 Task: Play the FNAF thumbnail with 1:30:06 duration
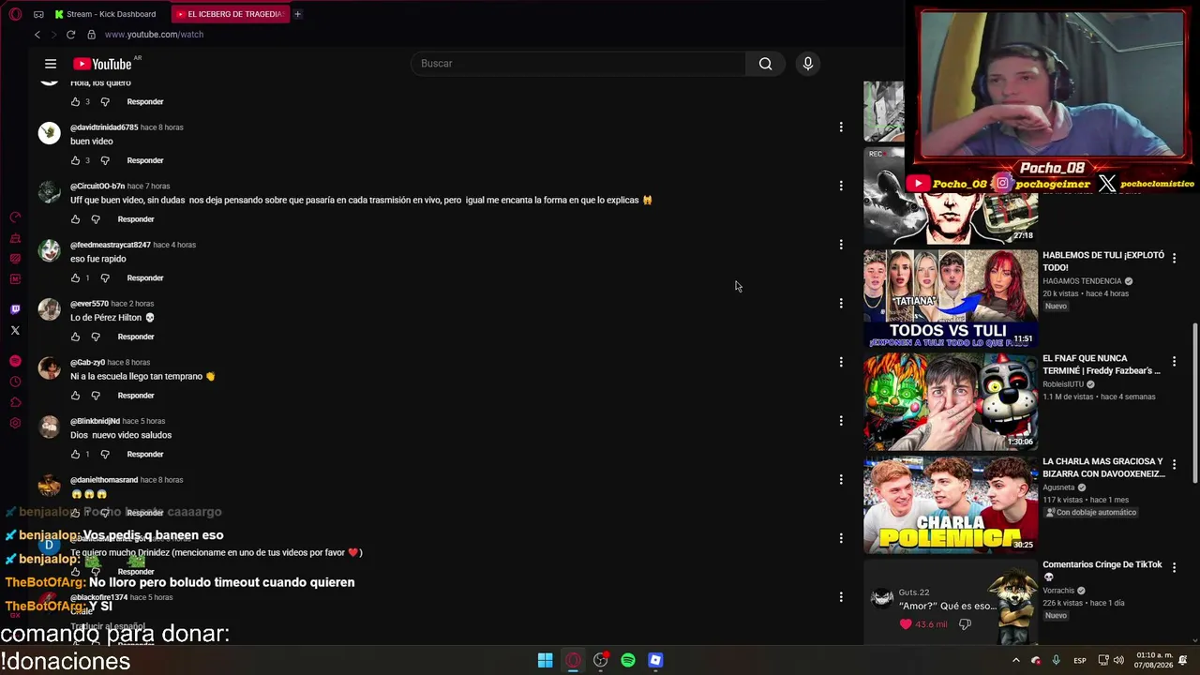coord(951,401)
